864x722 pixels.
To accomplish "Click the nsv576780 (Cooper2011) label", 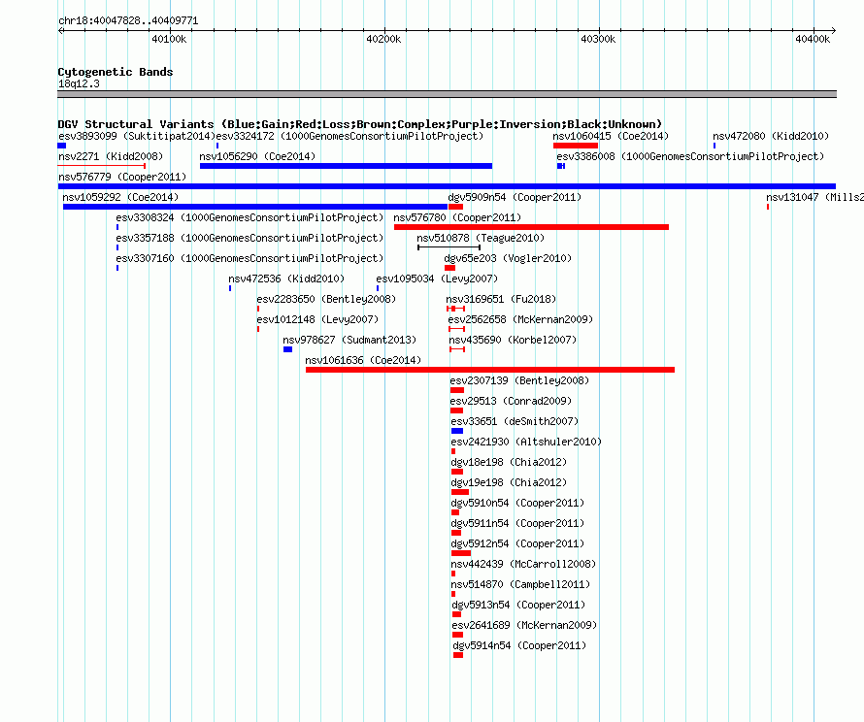I will 457,217.
